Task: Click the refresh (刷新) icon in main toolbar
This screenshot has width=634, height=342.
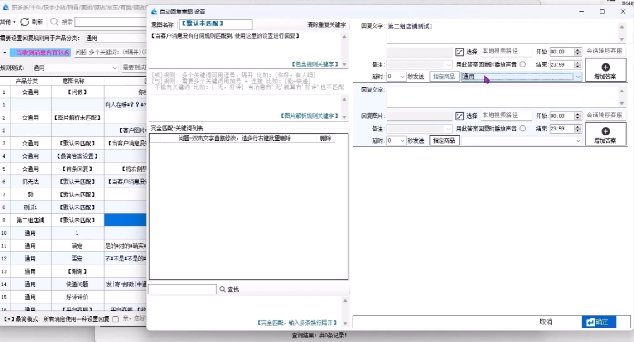Action: point(25,22)
